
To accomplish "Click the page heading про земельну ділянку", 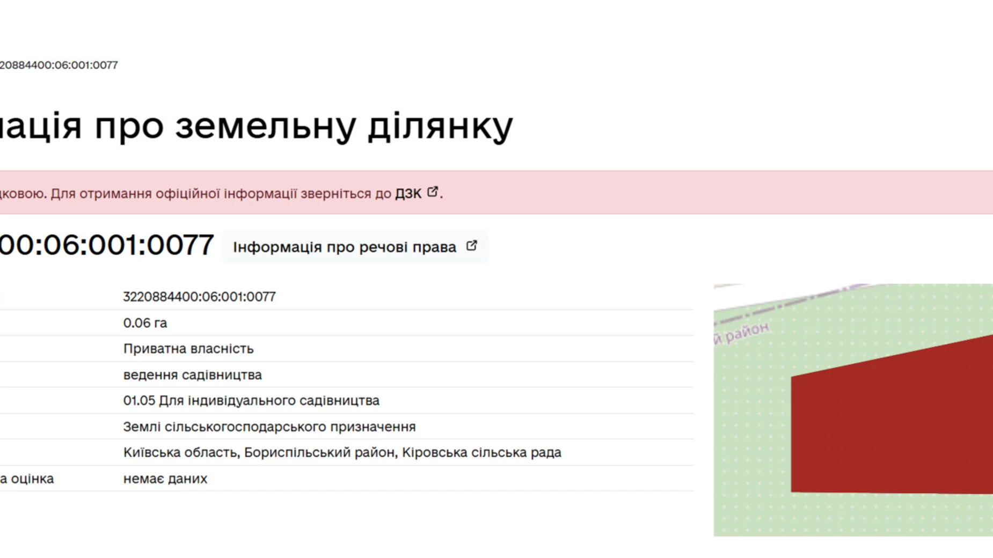I will point(257,126).
